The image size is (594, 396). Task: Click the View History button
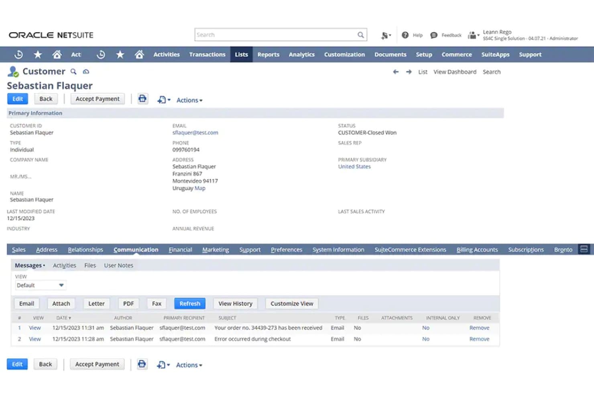[x=235, y=304]
